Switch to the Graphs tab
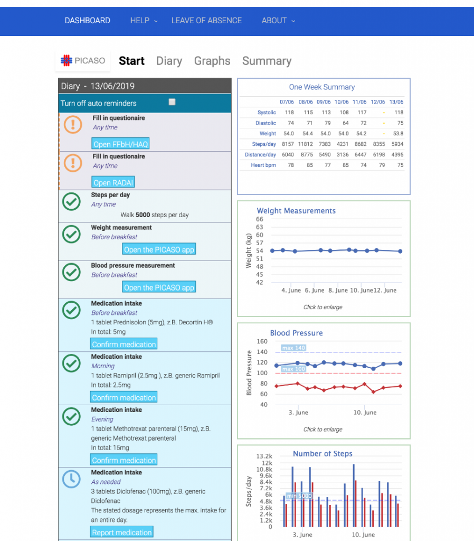The image size is (474, 541). (x=212, y=61)
